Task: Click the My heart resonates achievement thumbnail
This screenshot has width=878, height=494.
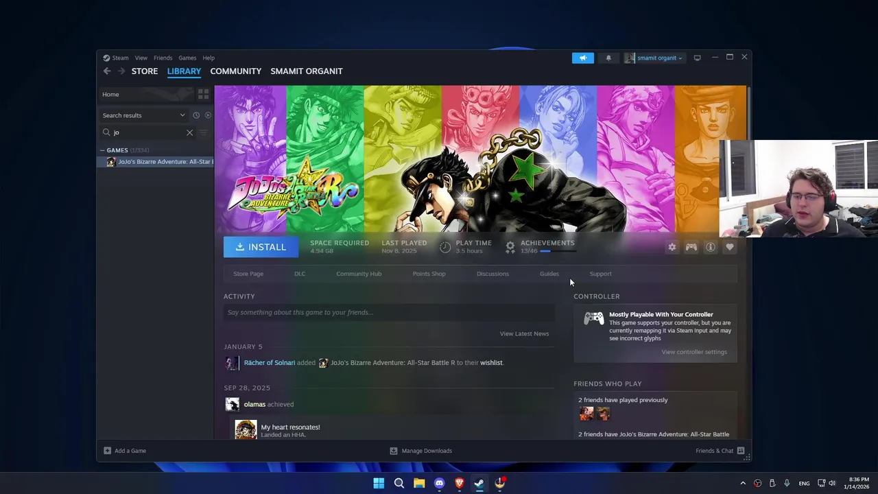Action: click(x=246, y=430)
